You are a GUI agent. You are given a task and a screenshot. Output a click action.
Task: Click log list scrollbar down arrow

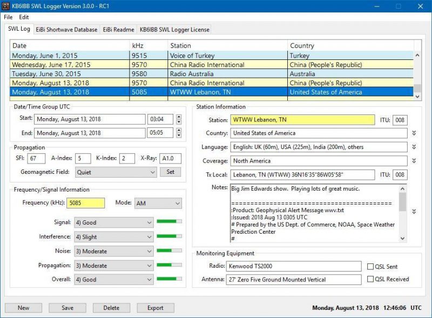[417, 97]
